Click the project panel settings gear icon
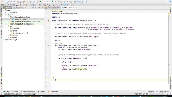Image resolution: width=172 pixels, height=97 pixels. point(39,8)
